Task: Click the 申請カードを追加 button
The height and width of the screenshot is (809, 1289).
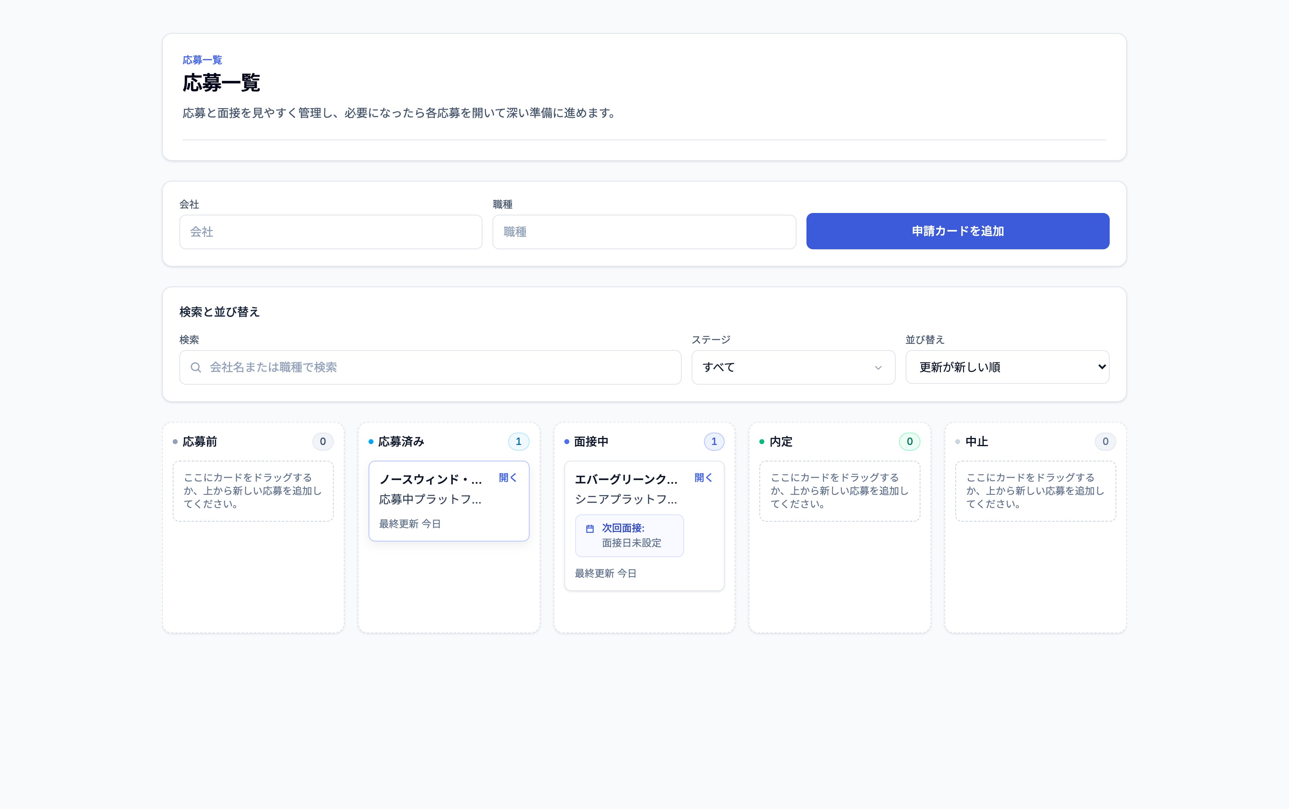Action: pos(958,231)
